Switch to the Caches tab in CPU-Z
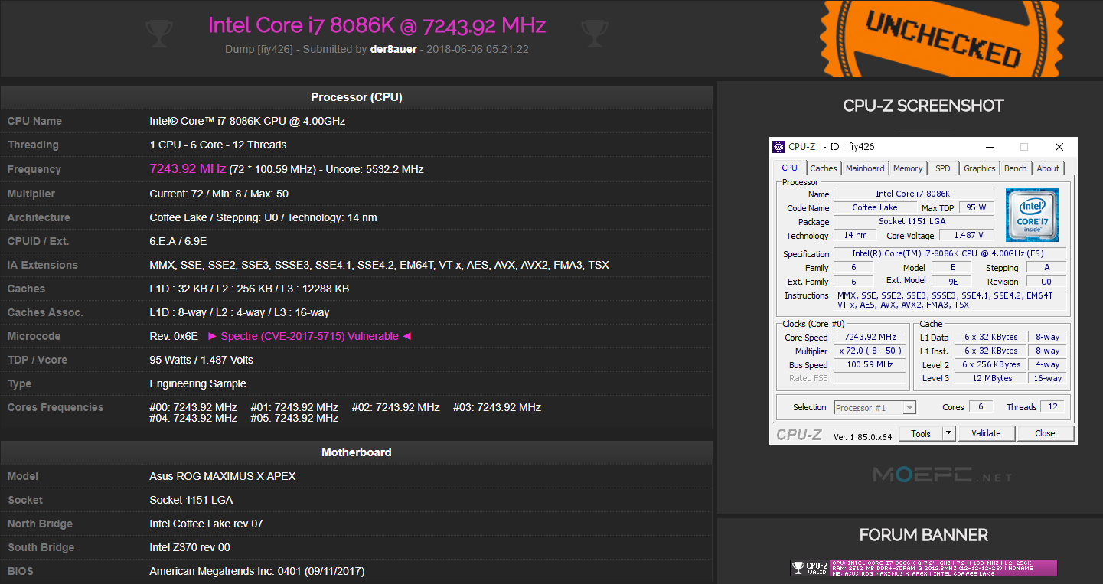Viewport: 1103px width, 584px height. click(x=824, y=168)
